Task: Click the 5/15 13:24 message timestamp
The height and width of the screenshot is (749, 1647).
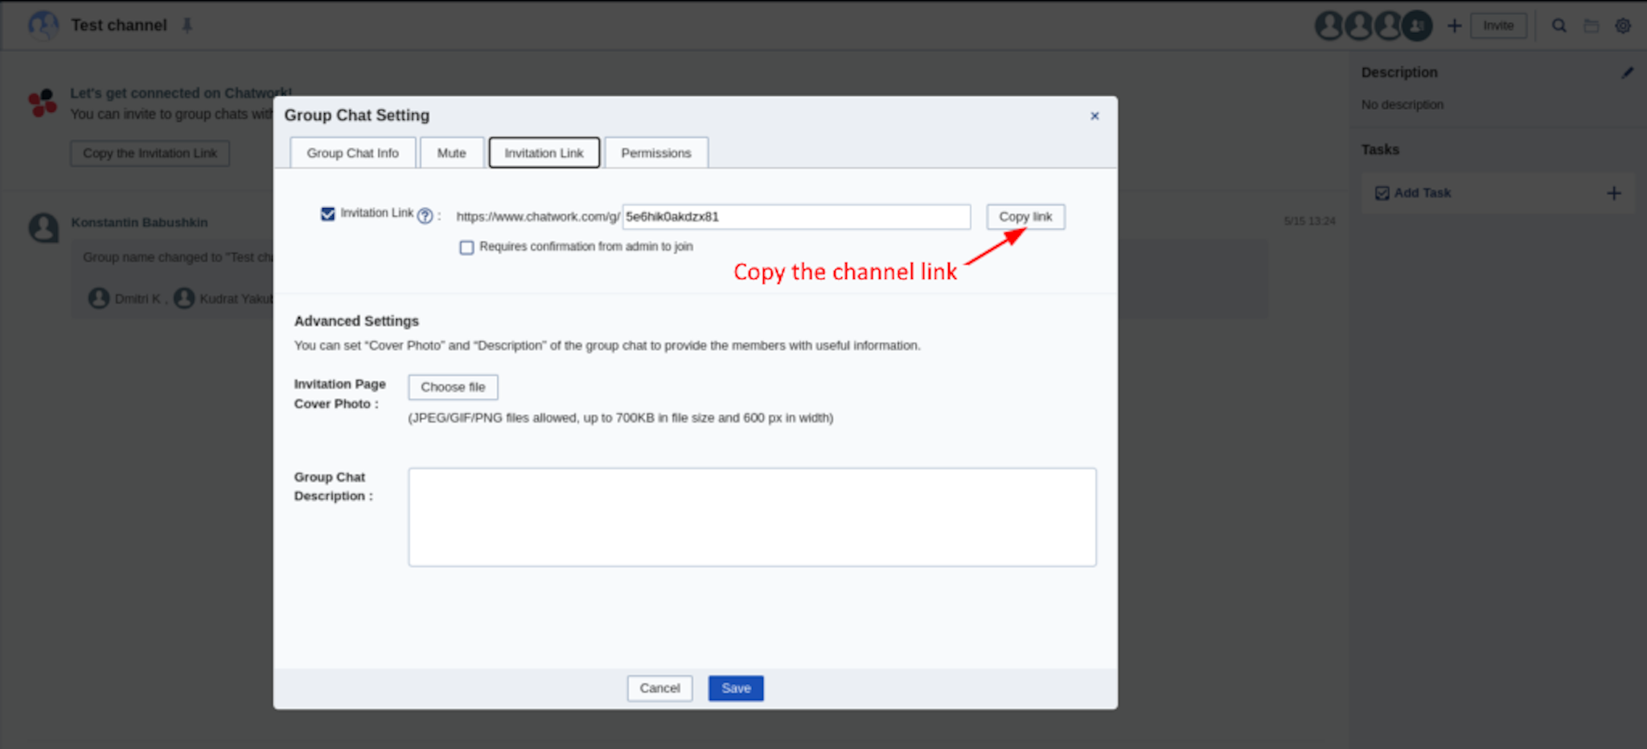Action: pyautogui.click(x=1309, y=221)
